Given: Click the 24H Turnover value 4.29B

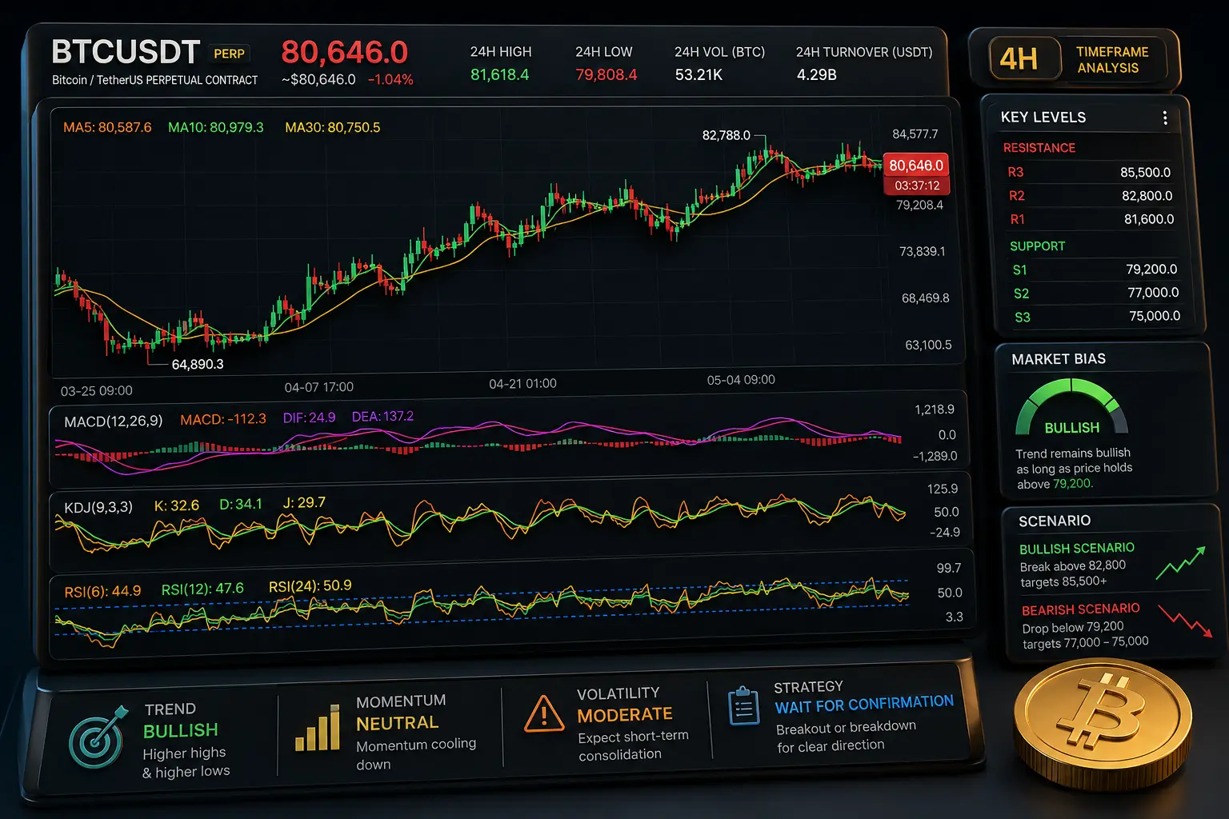Looking at the screenshot, I should point(816,75).
